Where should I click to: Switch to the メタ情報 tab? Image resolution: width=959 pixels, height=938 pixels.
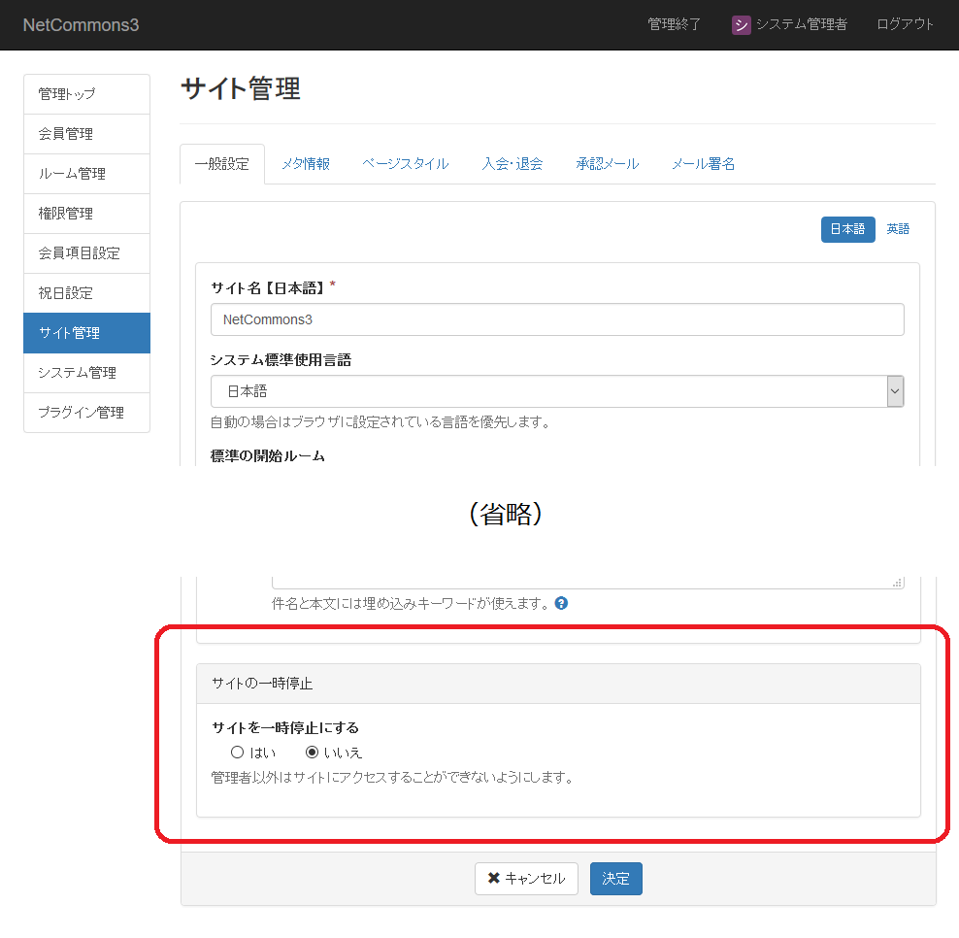306,164
